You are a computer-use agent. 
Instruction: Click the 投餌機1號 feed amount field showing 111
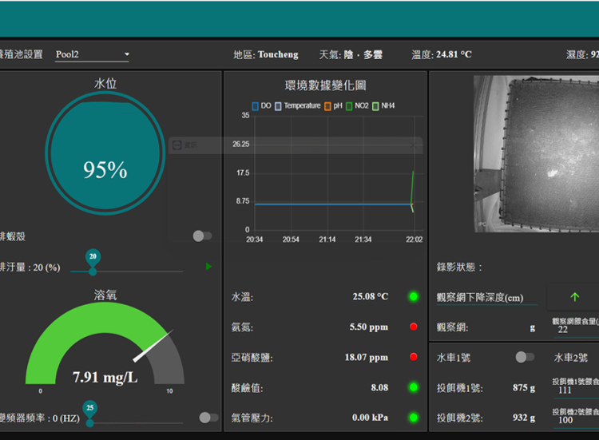[575, 390]
